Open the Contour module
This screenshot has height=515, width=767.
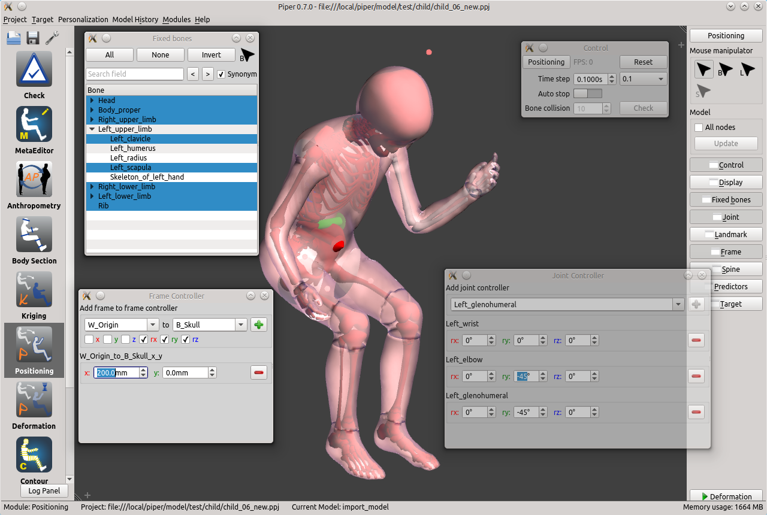coord(34,455)
